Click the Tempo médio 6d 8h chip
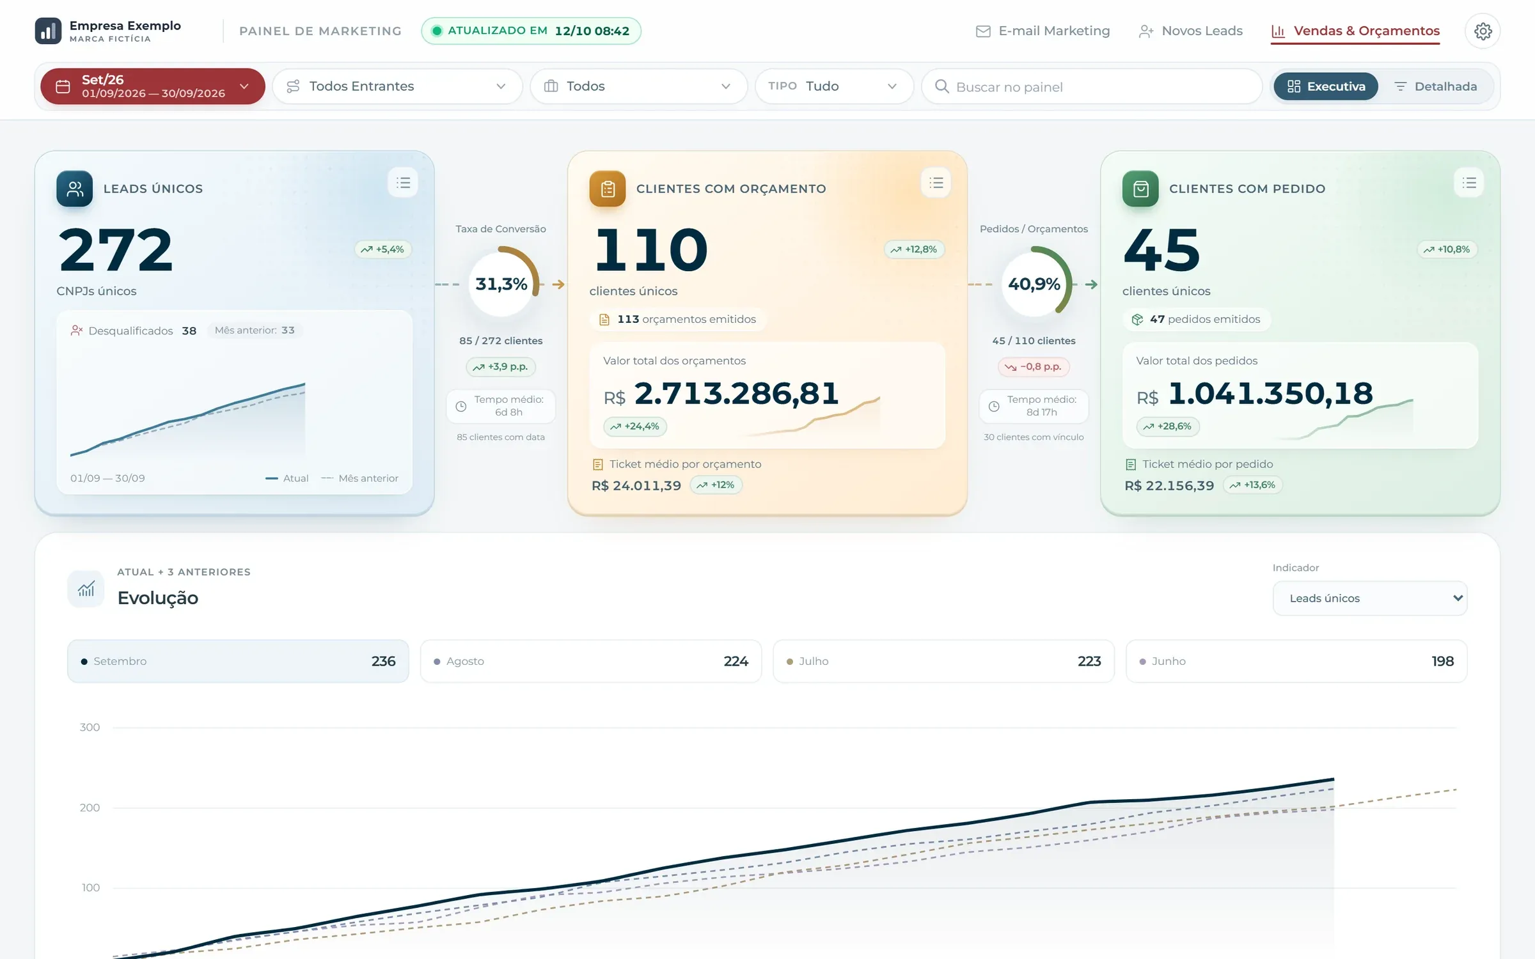The width and height of the screenshot is (1535, 959). pyautogui.click(x=501, y=406)
